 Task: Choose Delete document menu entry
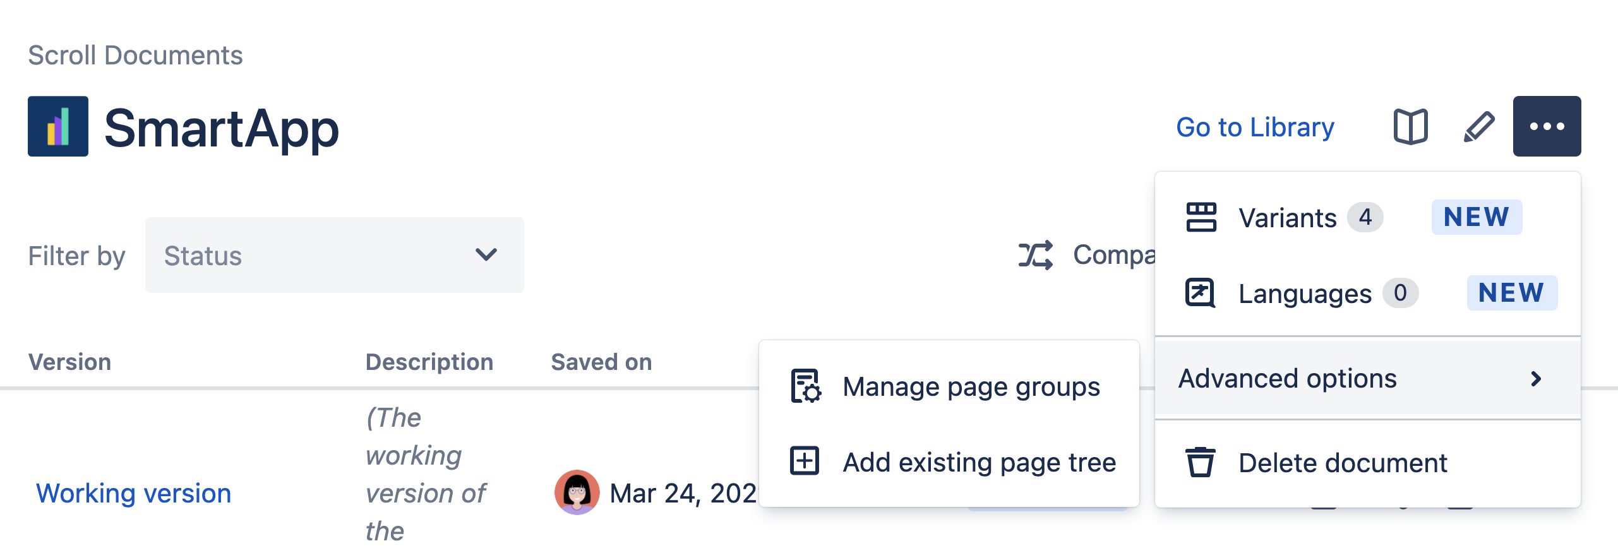tap(1342, 463)
